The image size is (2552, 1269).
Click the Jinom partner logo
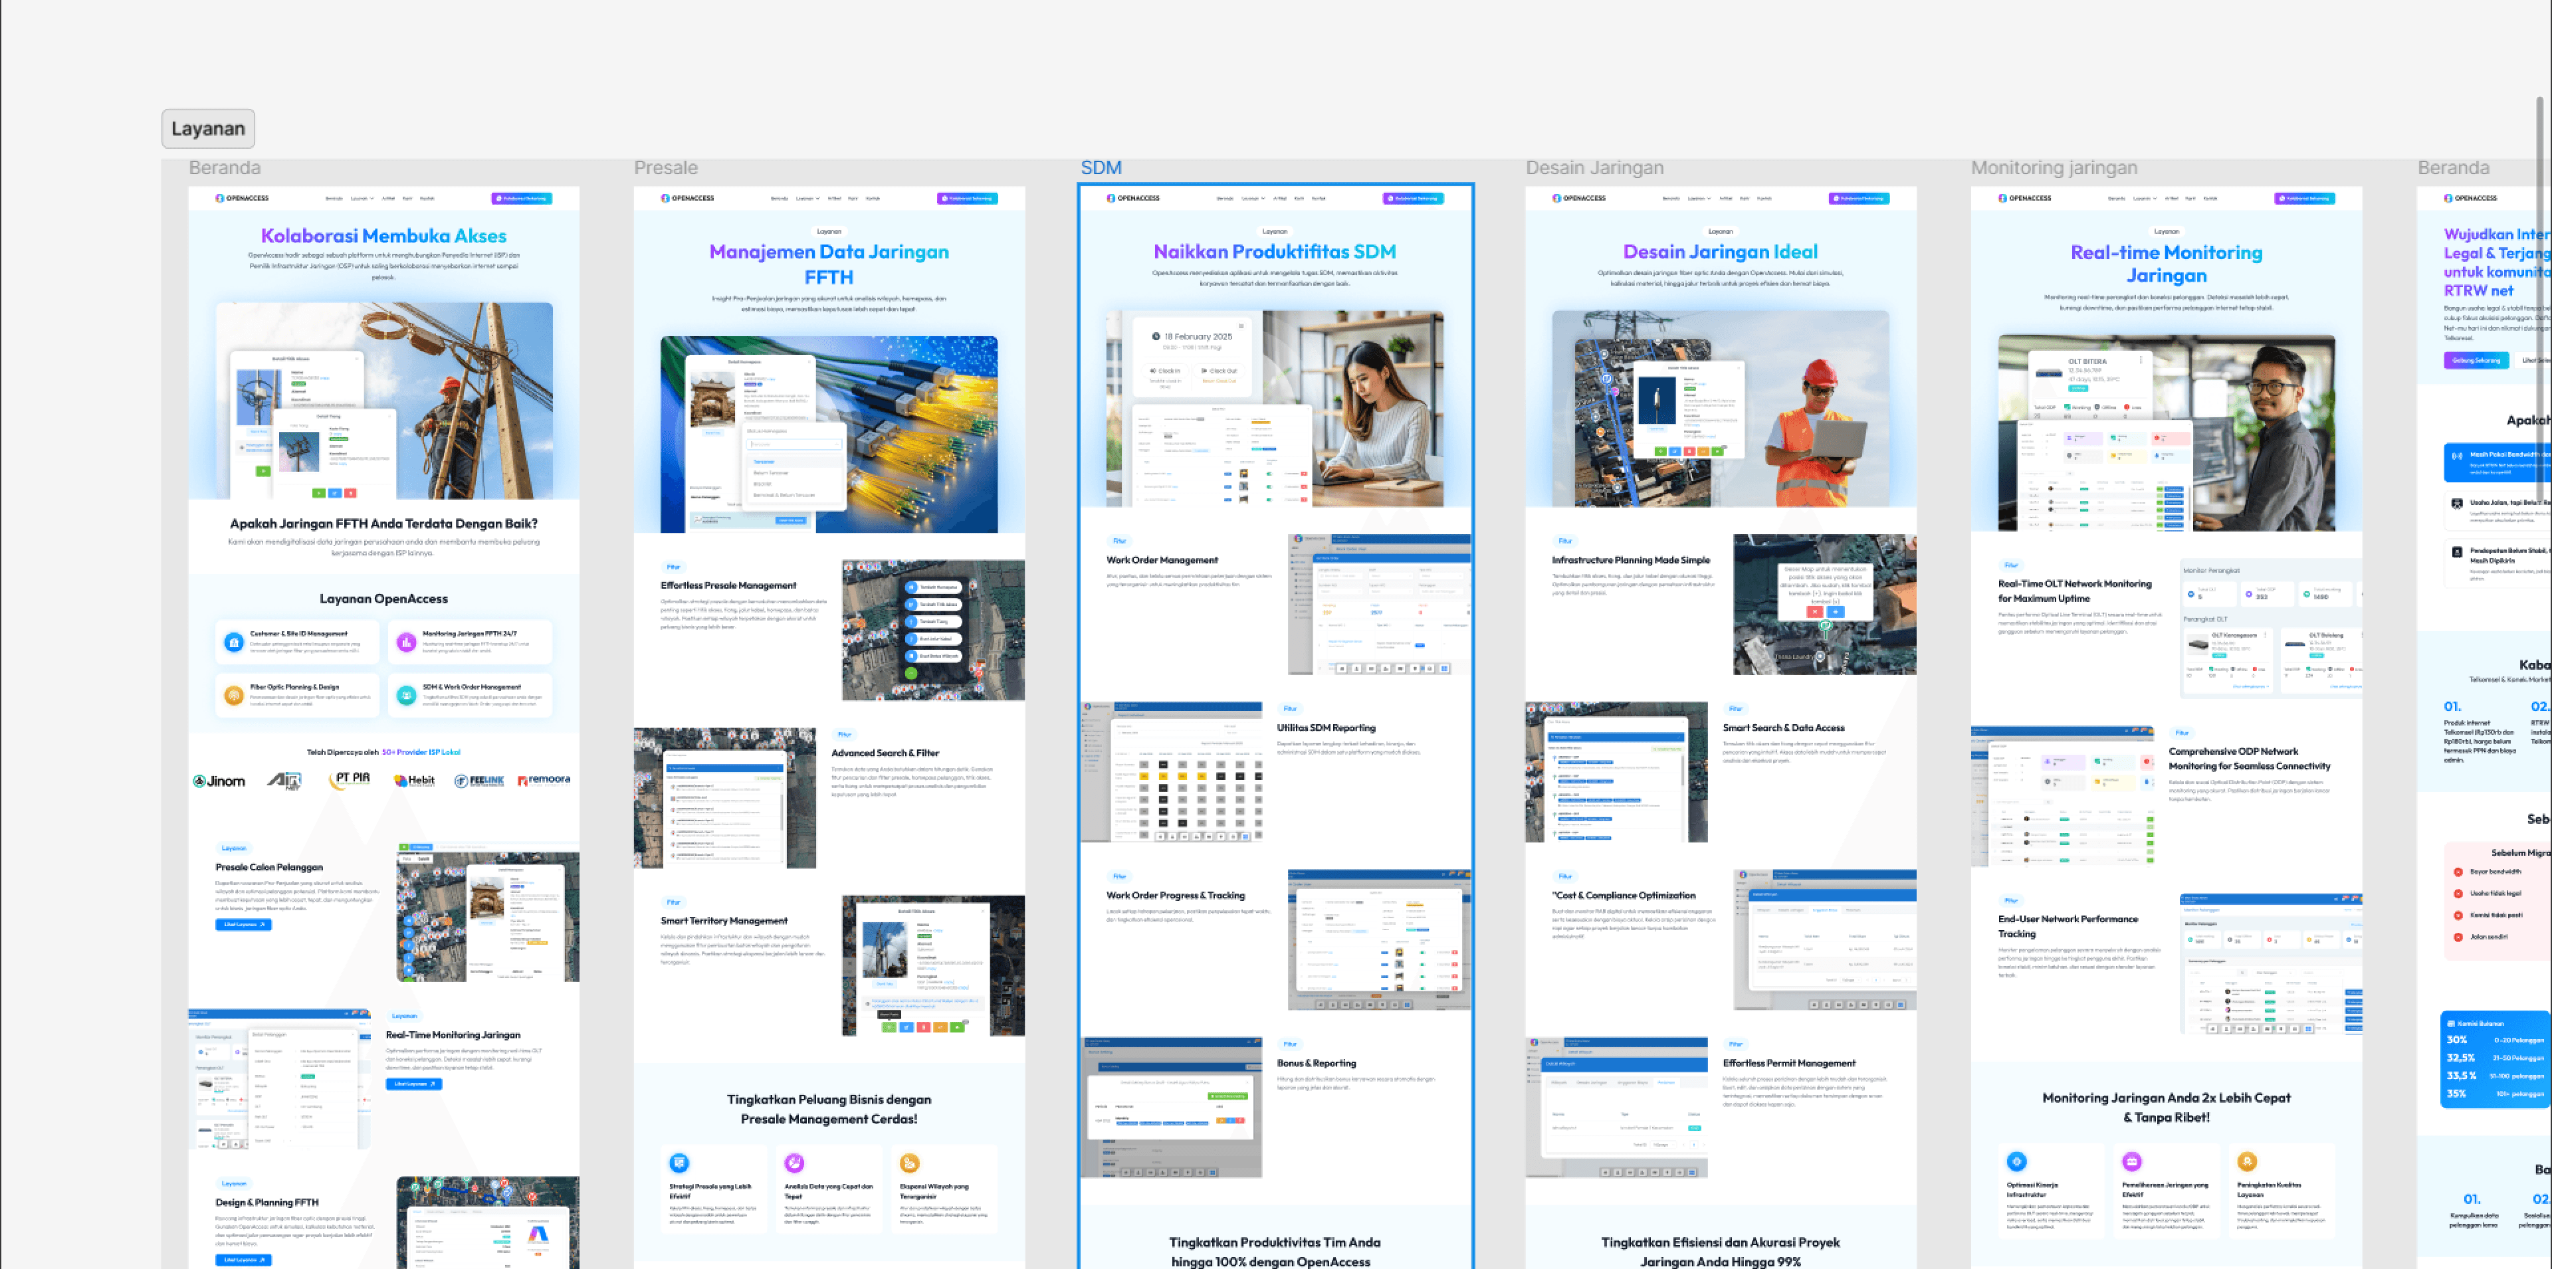[x=219, y=781]
